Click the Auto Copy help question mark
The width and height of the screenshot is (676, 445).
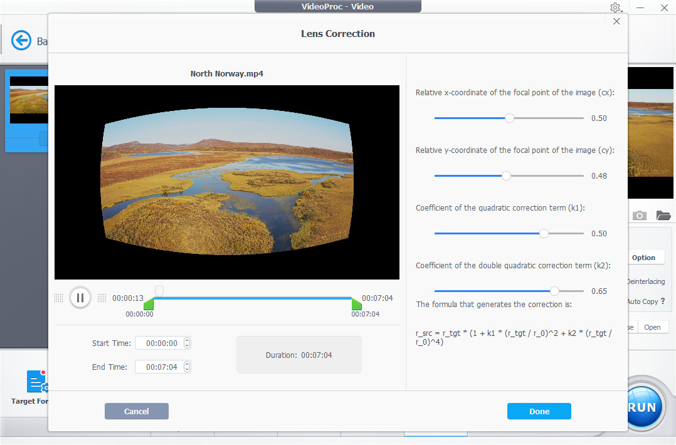tap(663, 301)
